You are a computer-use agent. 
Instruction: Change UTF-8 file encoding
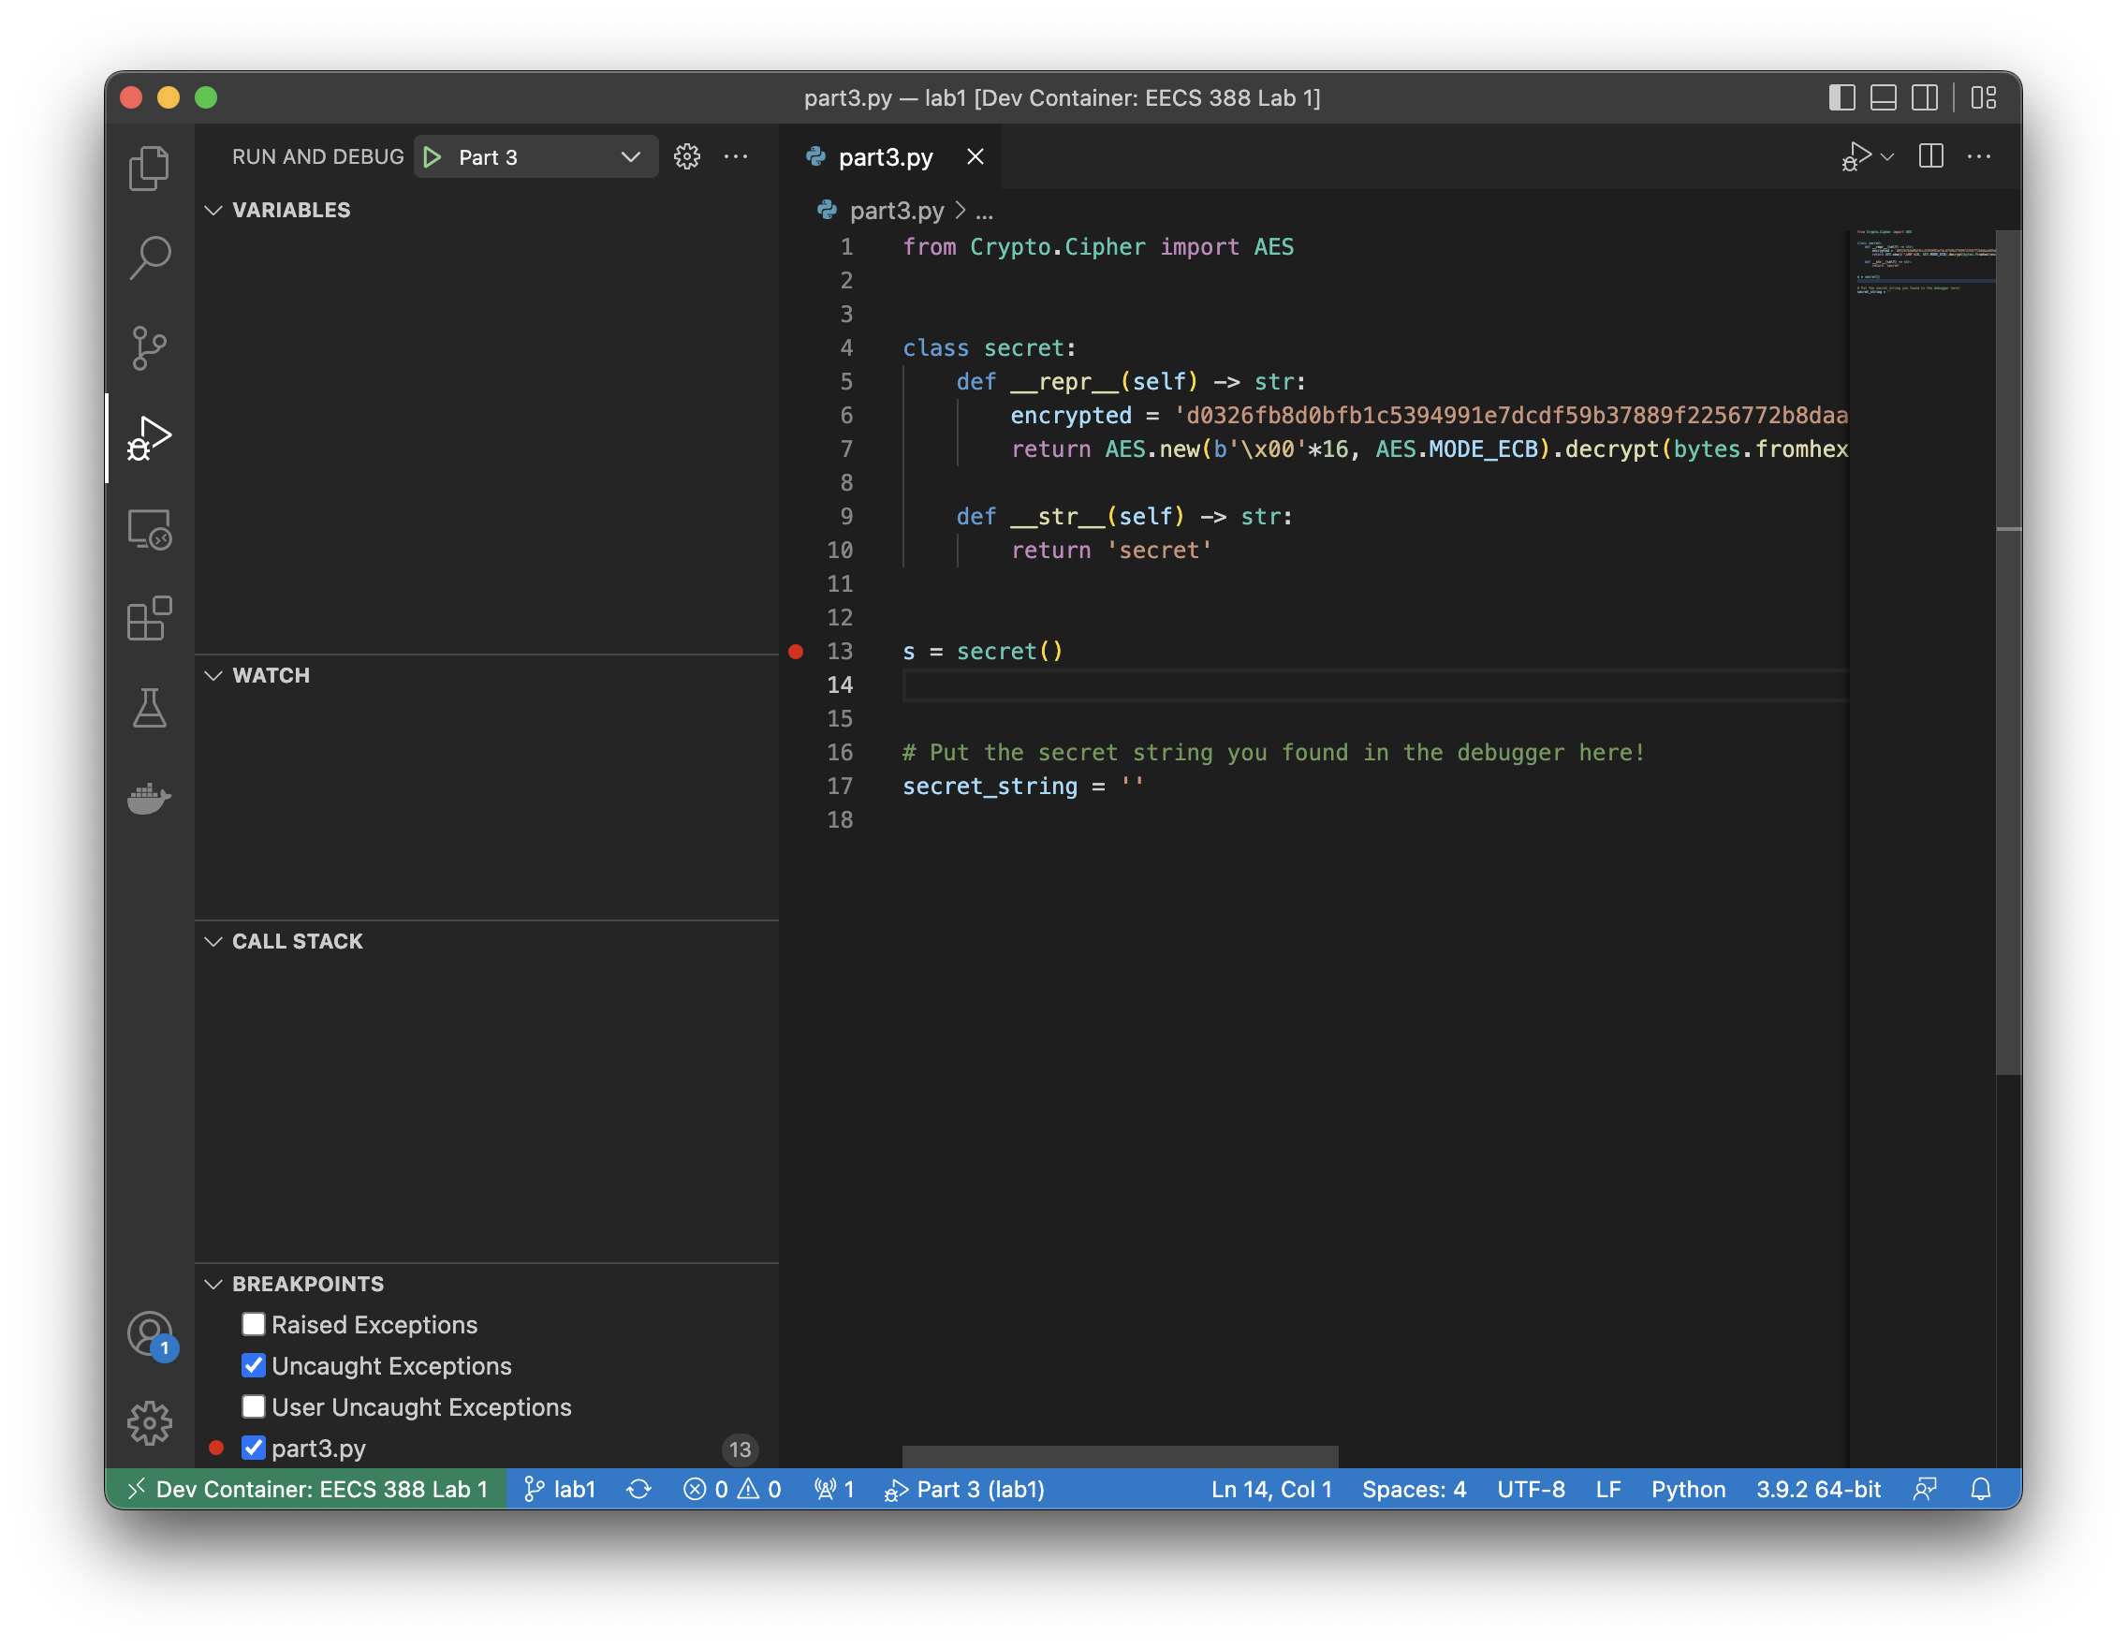point(1531,1489)
